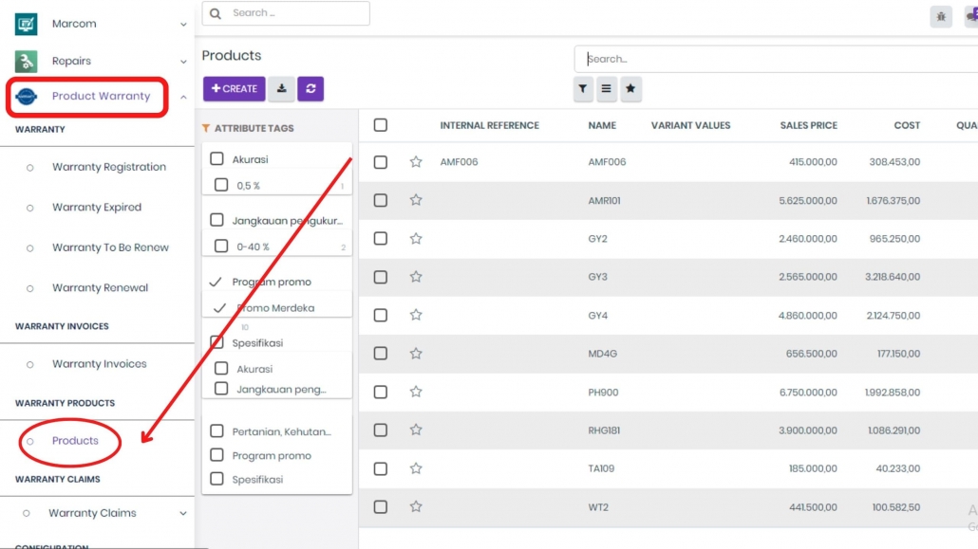Tick the checkbox for RHG181 row
Screen dimensions: 978x549
(381, 430)
